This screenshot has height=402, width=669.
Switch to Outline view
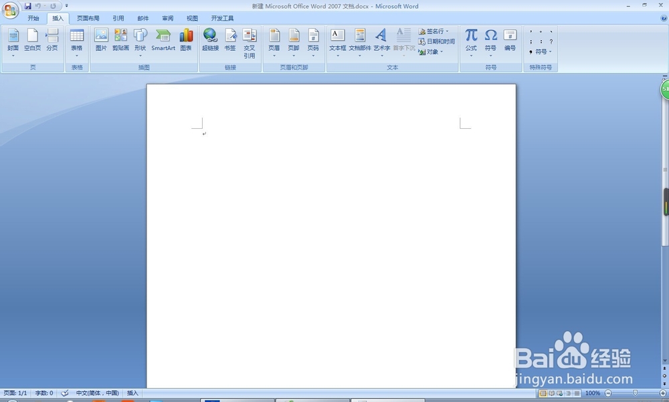coord(568,393)
